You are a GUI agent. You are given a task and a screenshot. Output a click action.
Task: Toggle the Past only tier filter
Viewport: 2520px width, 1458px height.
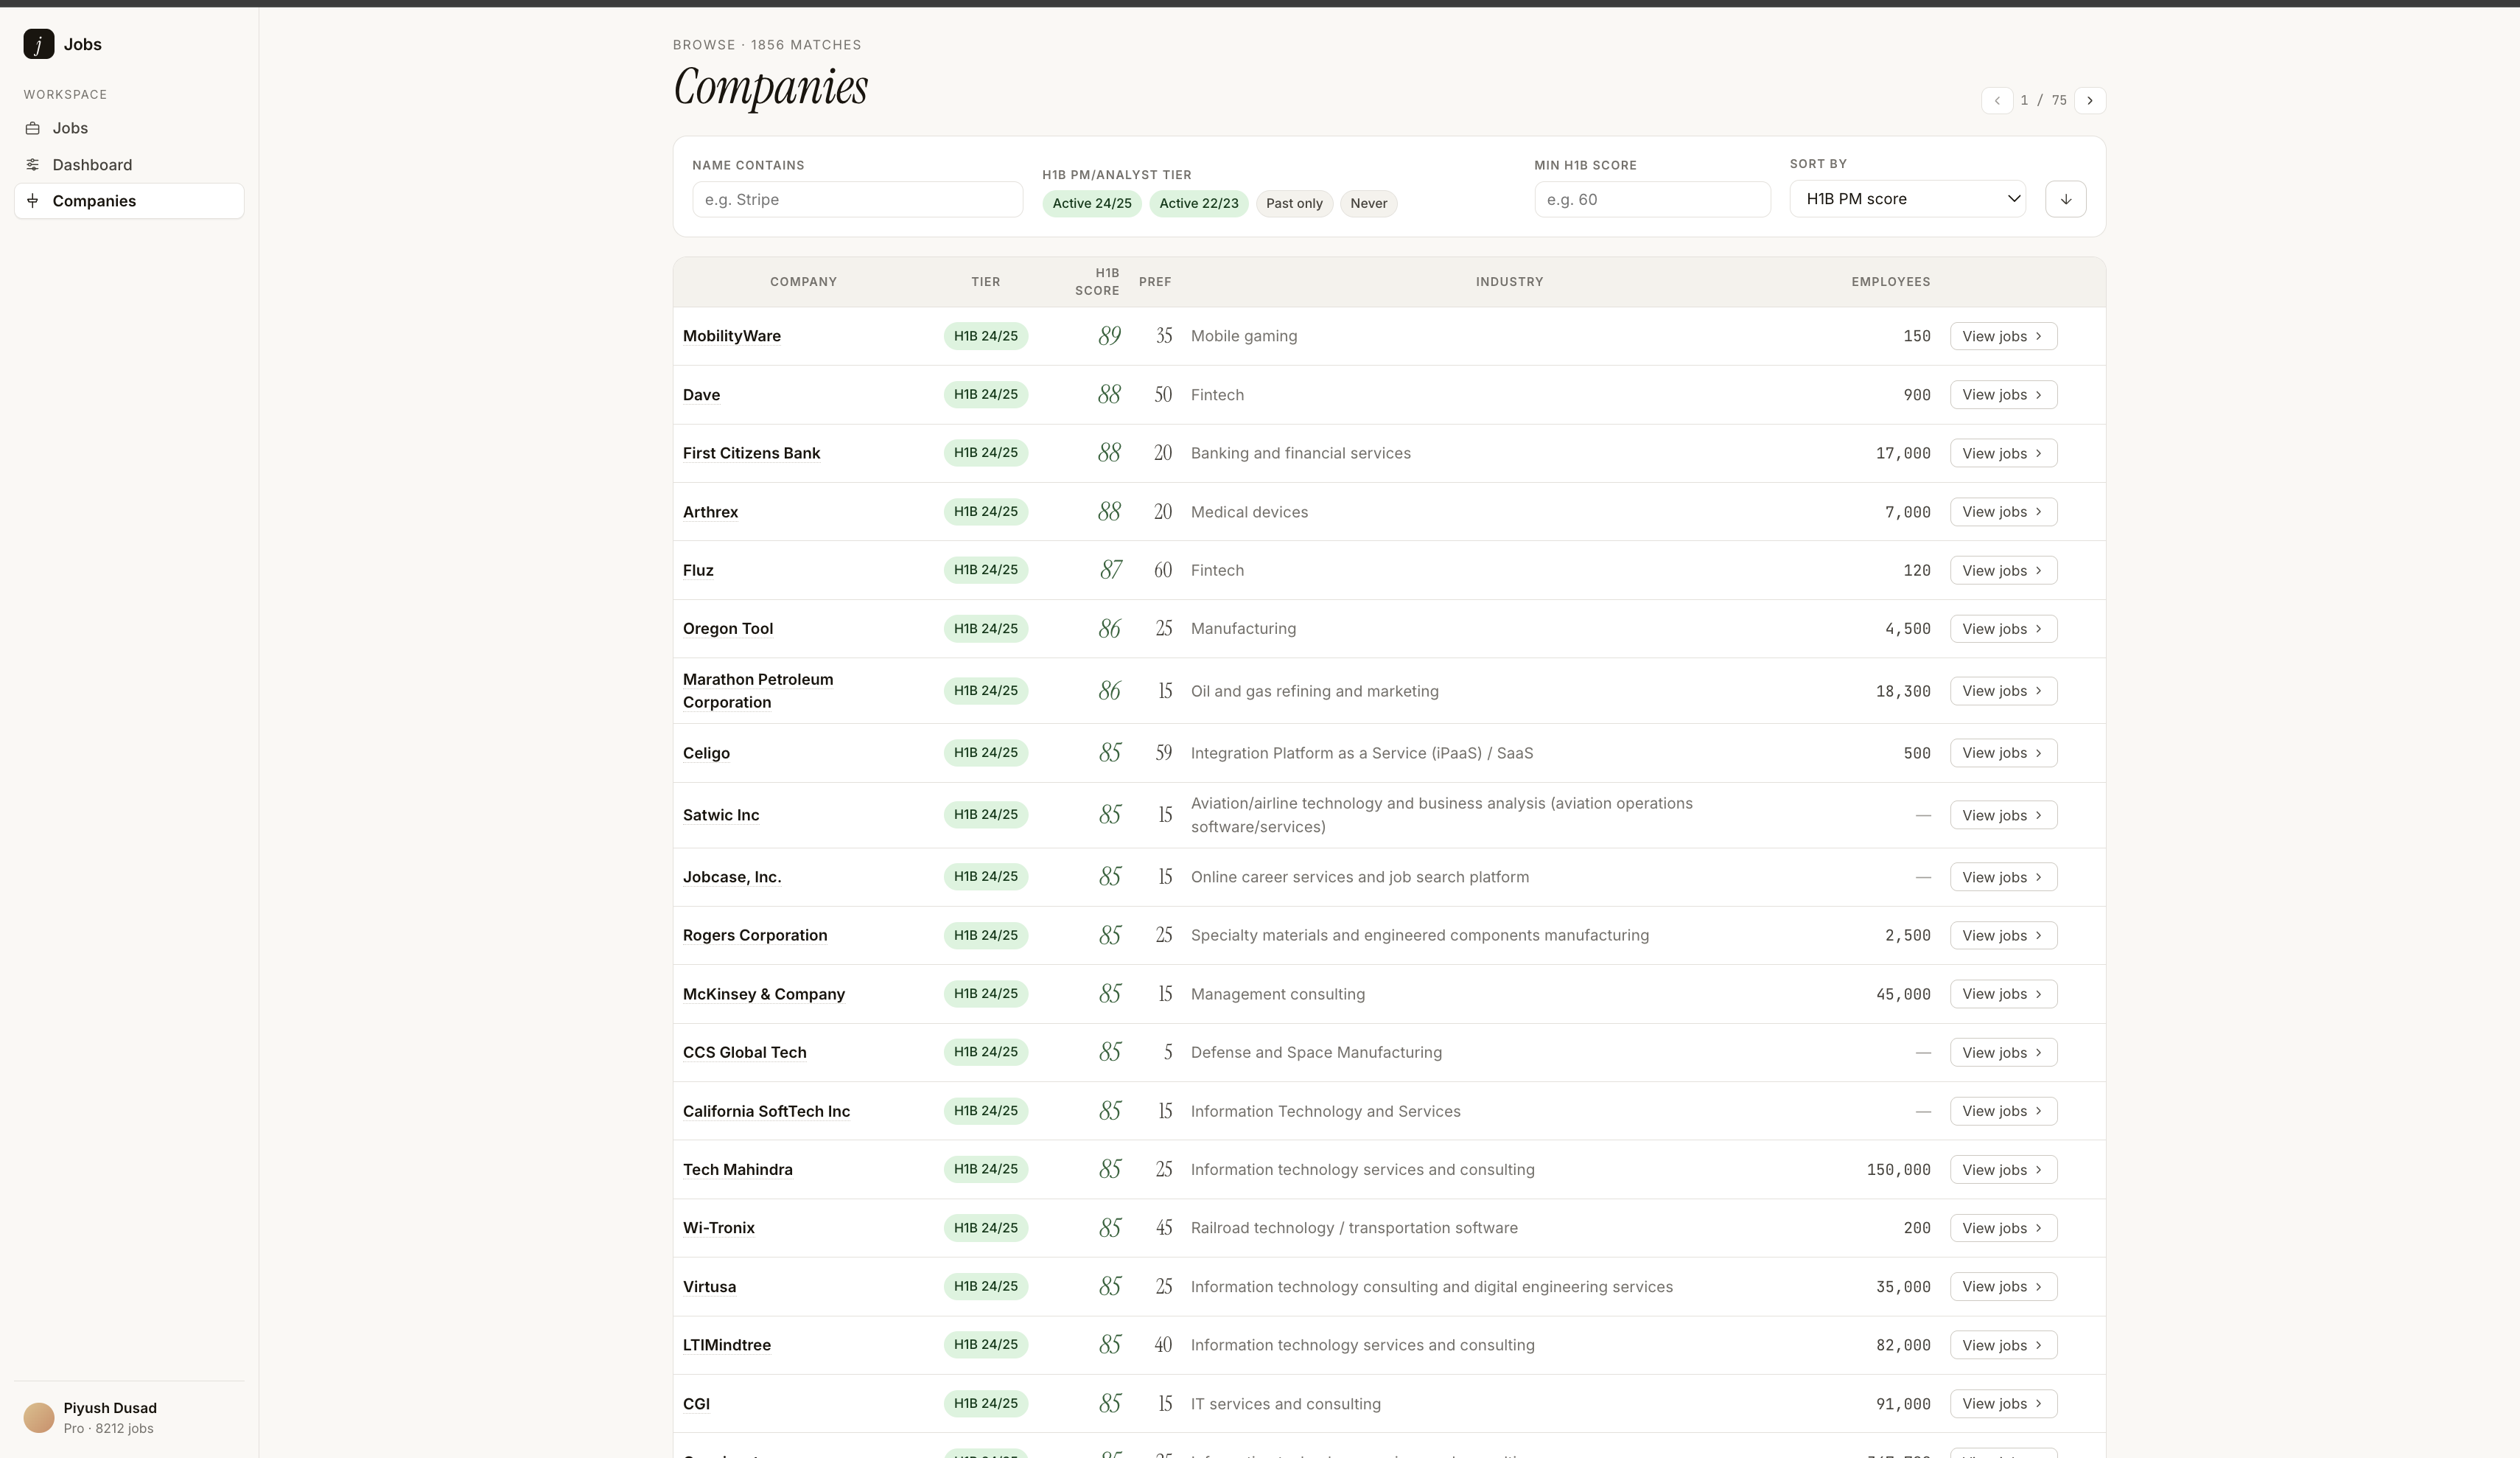pos(1294,203)
